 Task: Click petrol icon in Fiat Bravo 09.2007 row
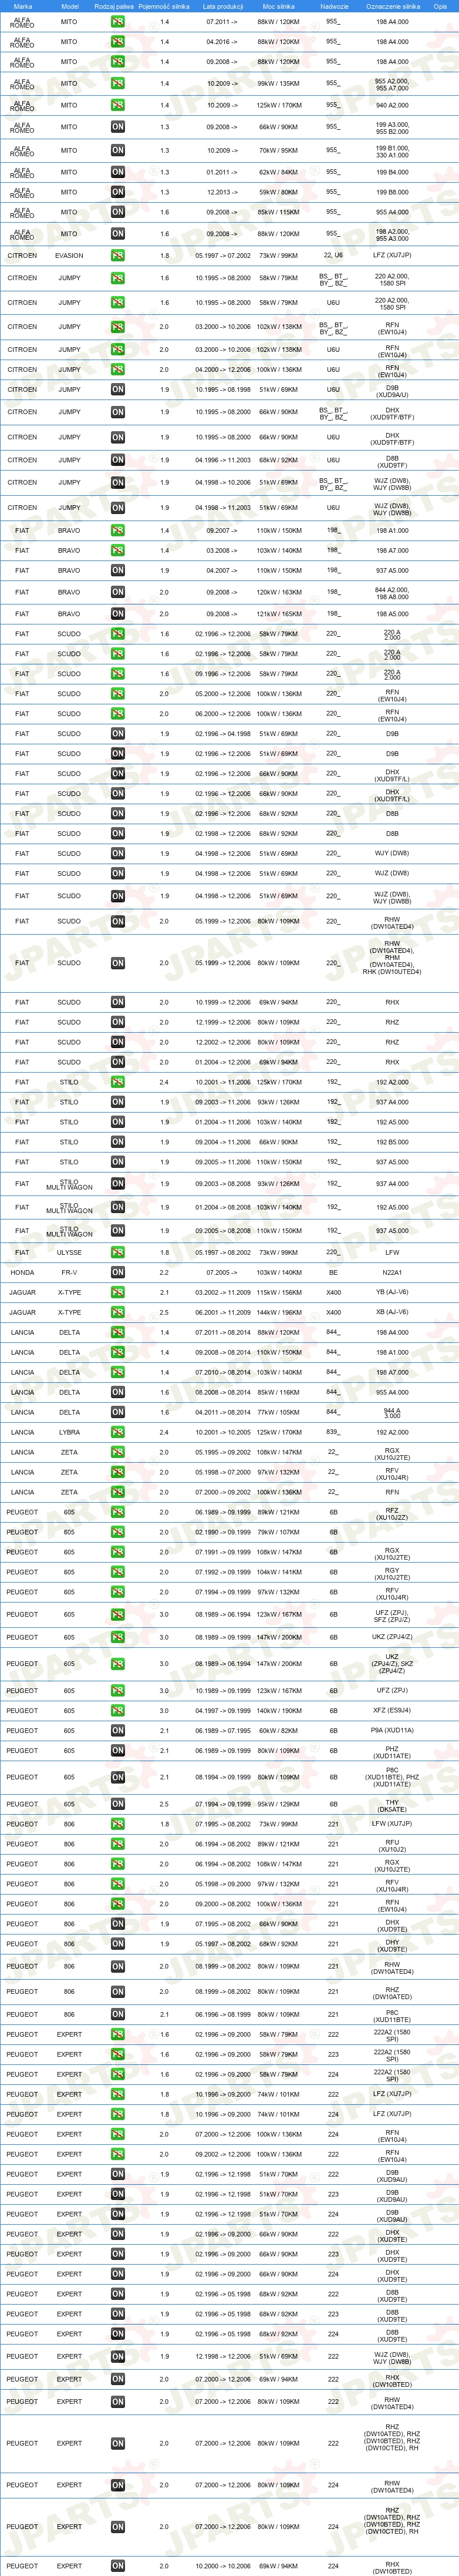point(117,531)
